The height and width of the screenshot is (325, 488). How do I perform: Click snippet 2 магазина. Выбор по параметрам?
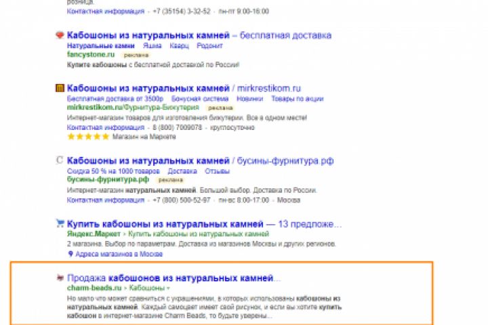[201, 244]
